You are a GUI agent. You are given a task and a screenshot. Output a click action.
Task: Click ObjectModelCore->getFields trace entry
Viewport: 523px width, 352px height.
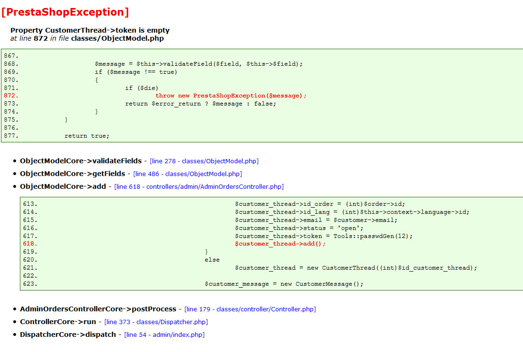click(x=72, y=174)
